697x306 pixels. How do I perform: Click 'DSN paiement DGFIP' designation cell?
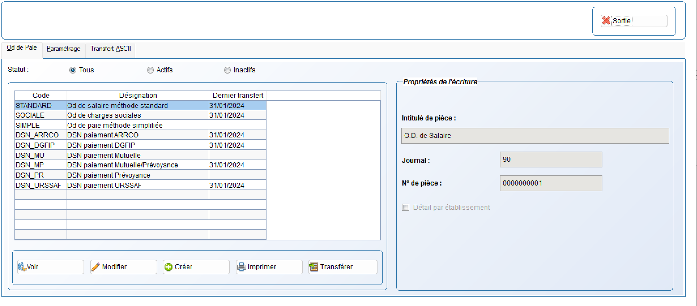tap(138, 145)
